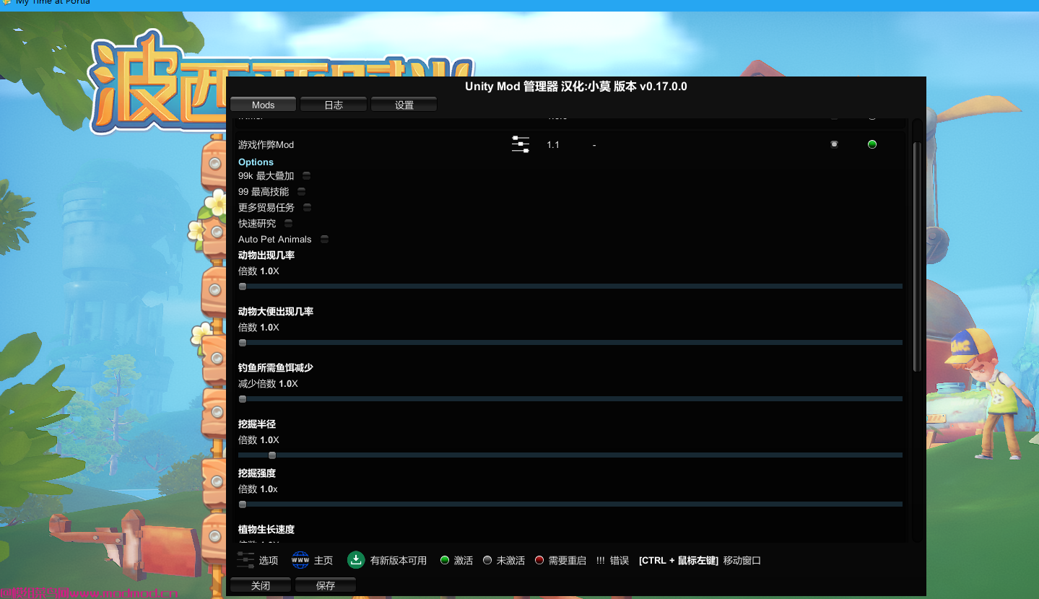Click the red 需要重启 status dot
The image size is (1039, 599).
tap(539, 560)
